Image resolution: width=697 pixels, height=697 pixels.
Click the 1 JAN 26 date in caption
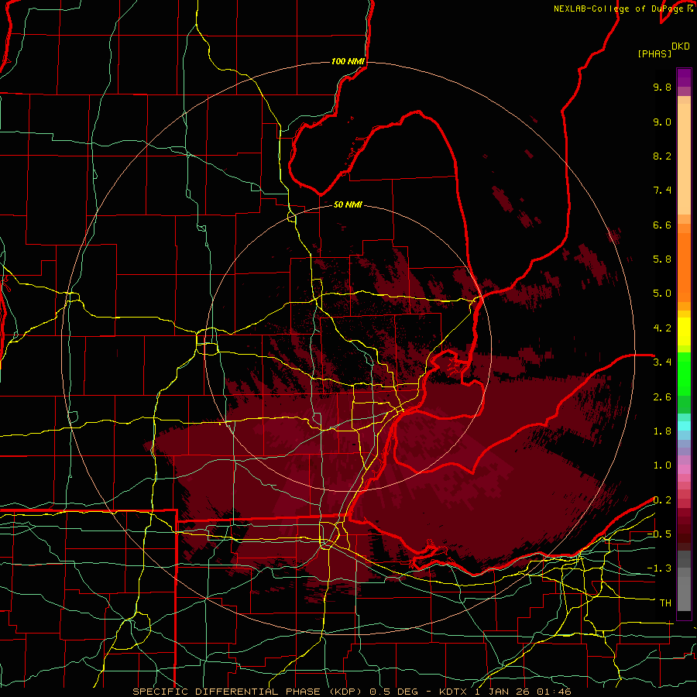(x=503, y=692)
